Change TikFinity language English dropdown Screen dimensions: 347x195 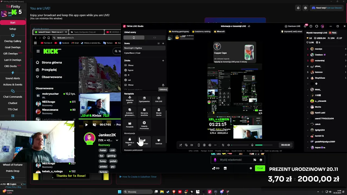(x=16, y=184)
